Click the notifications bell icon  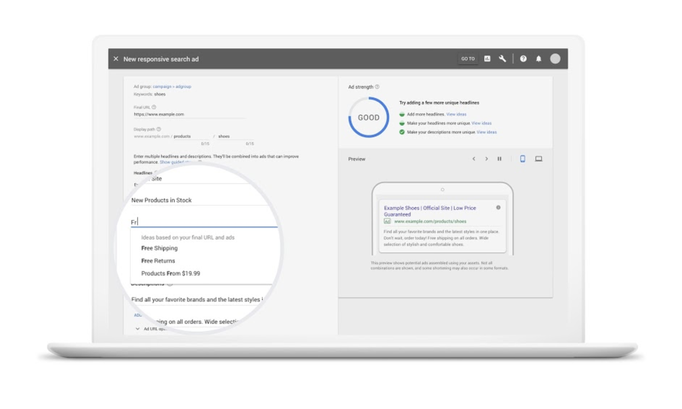pyautogui.click(x=538, y=59)
